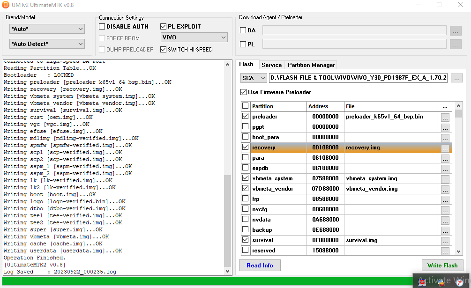Click the scatter file path field
471x288 pixels.
359,78
